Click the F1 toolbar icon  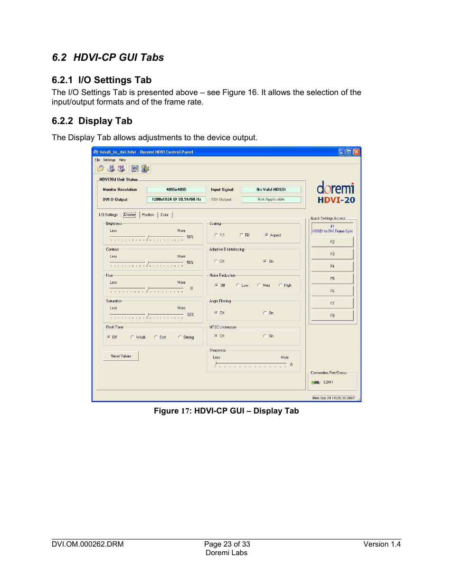(x=135, y=169)
